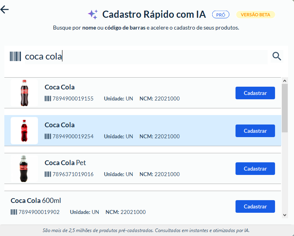
Task: Click the scrollbar up arrow
Action: tap(285, 80)
